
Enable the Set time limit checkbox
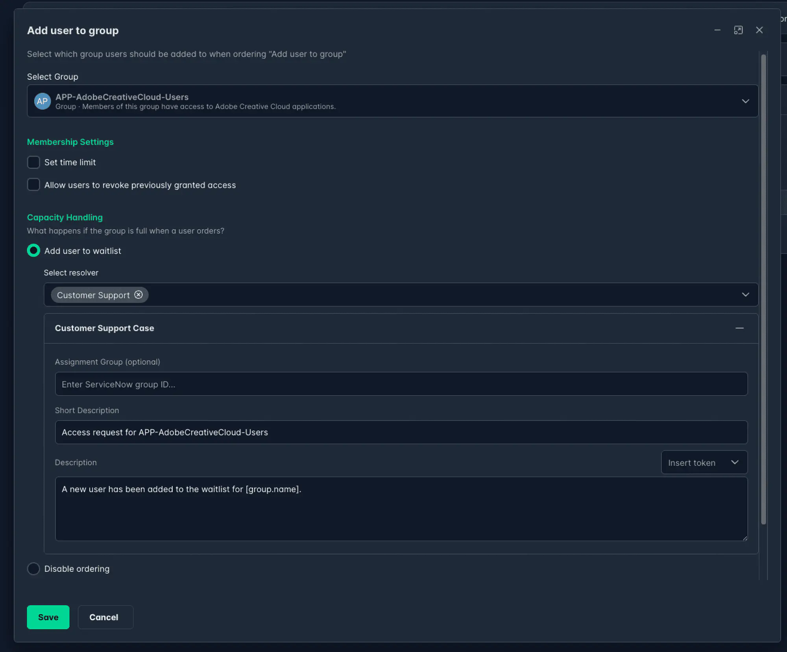click(x=33, y=162)
